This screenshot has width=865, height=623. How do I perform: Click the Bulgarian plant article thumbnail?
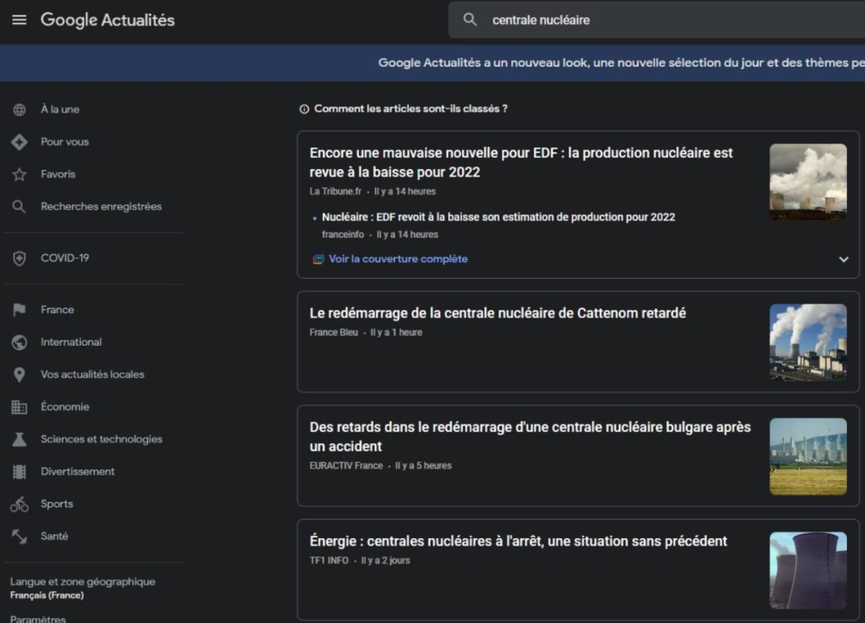point(808,456)
